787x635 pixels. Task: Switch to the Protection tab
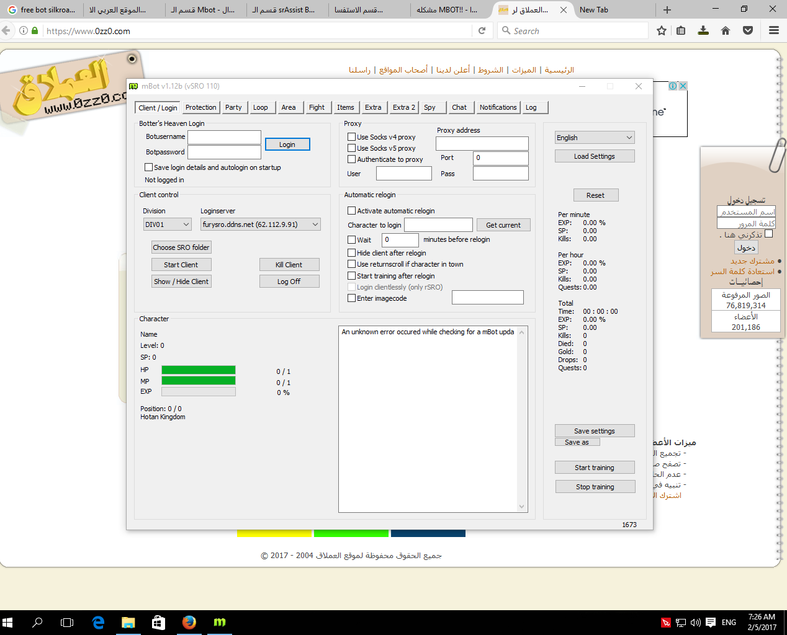point(201,107)
